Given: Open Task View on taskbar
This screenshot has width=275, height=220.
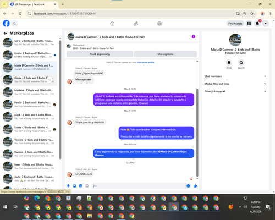Looking at the screenshot, I should click(x=15, y=207).
